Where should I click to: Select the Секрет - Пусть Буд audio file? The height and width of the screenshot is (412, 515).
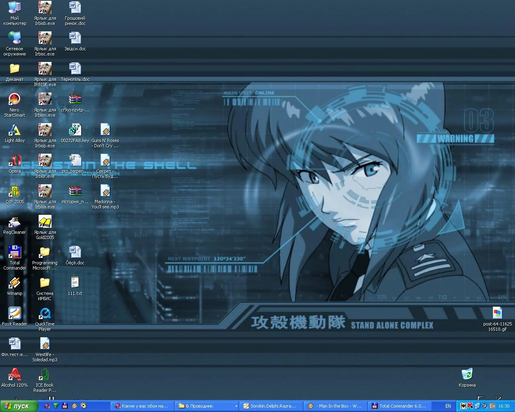click(x=105, y=166)
